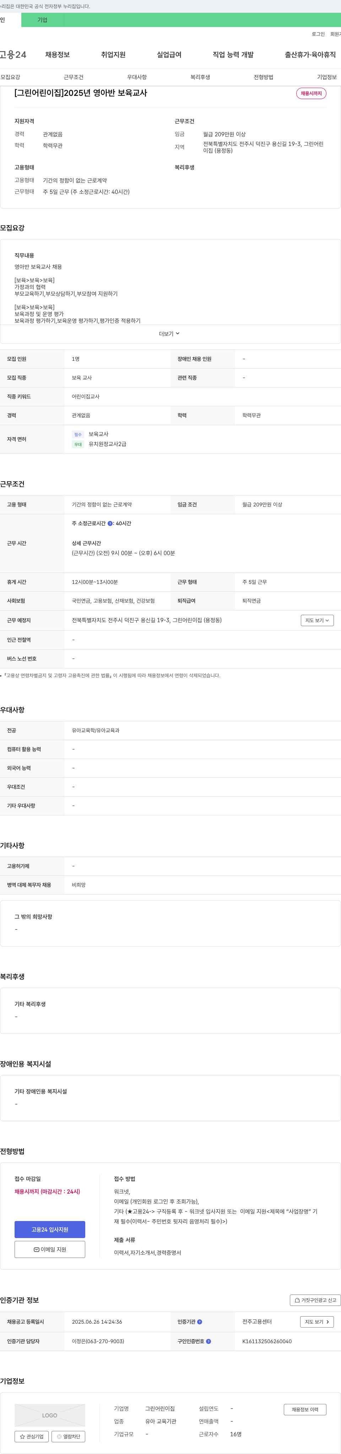Add company with 관심기업 star button
Image resolution: width=341 pixels, height=1454 pixels.
coord(32,1437)
